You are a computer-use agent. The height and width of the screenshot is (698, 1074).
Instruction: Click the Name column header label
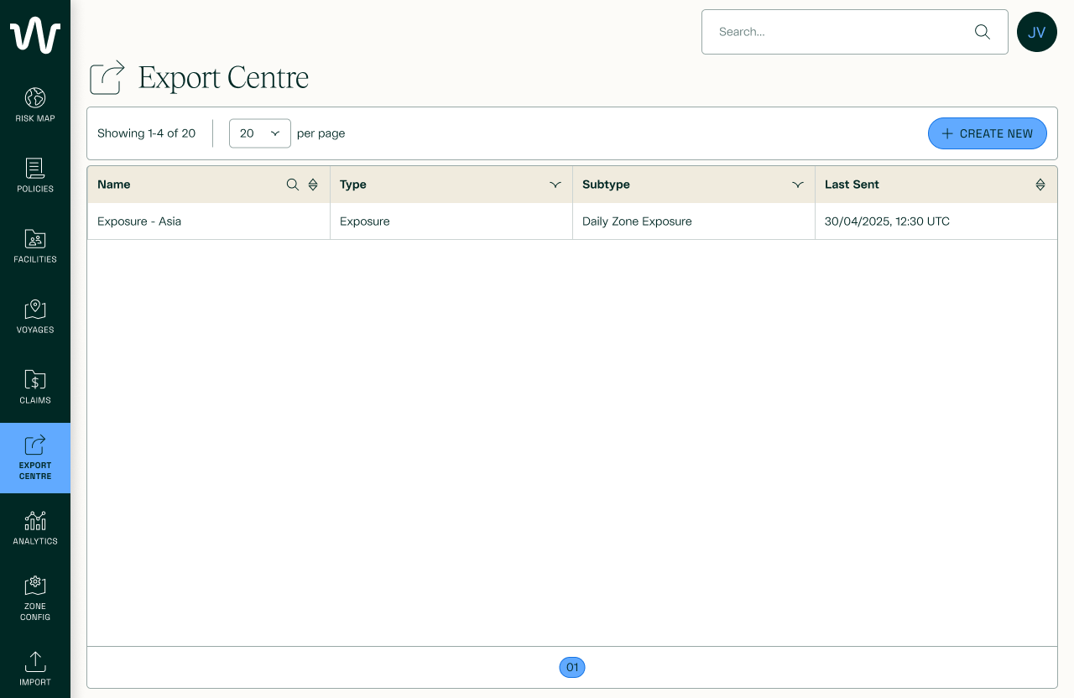click(114, 185)
